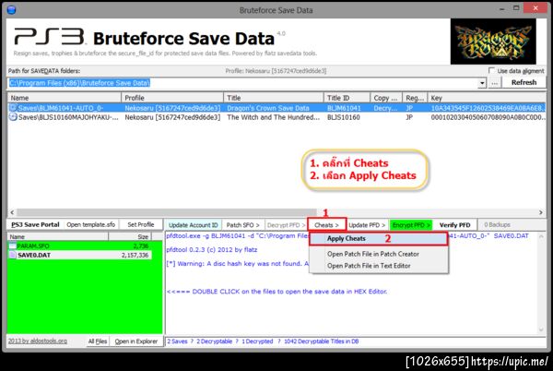The image size is (553, 371).
Task: Click "1042 Decryptable Titles in DB" status text
Action: pyautogui.click(x=322, y=341)
